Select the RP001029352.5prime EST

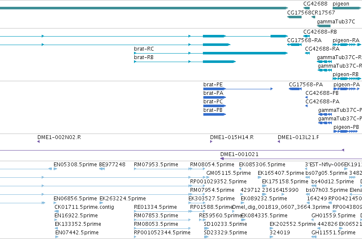tap(197, 186)
